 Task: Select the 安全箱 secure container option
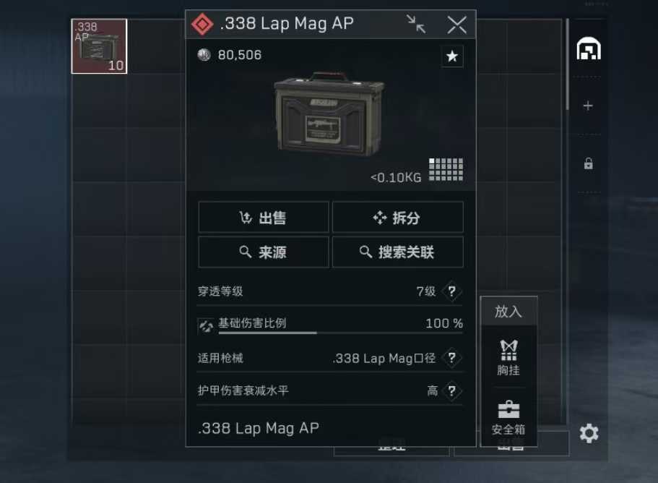point(508,417)
